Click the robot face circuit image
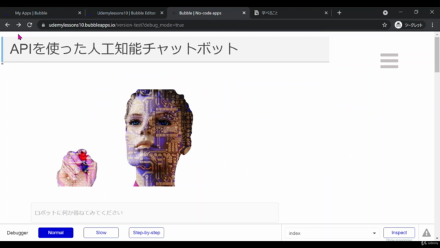Image resolution: width=440 pixels, height=248 pixels. 159,138
